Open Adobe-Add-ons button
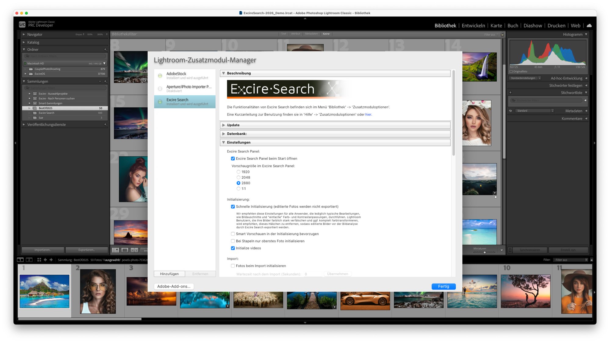Viewport: 610px width, 343px height. (x=174, y=287)
